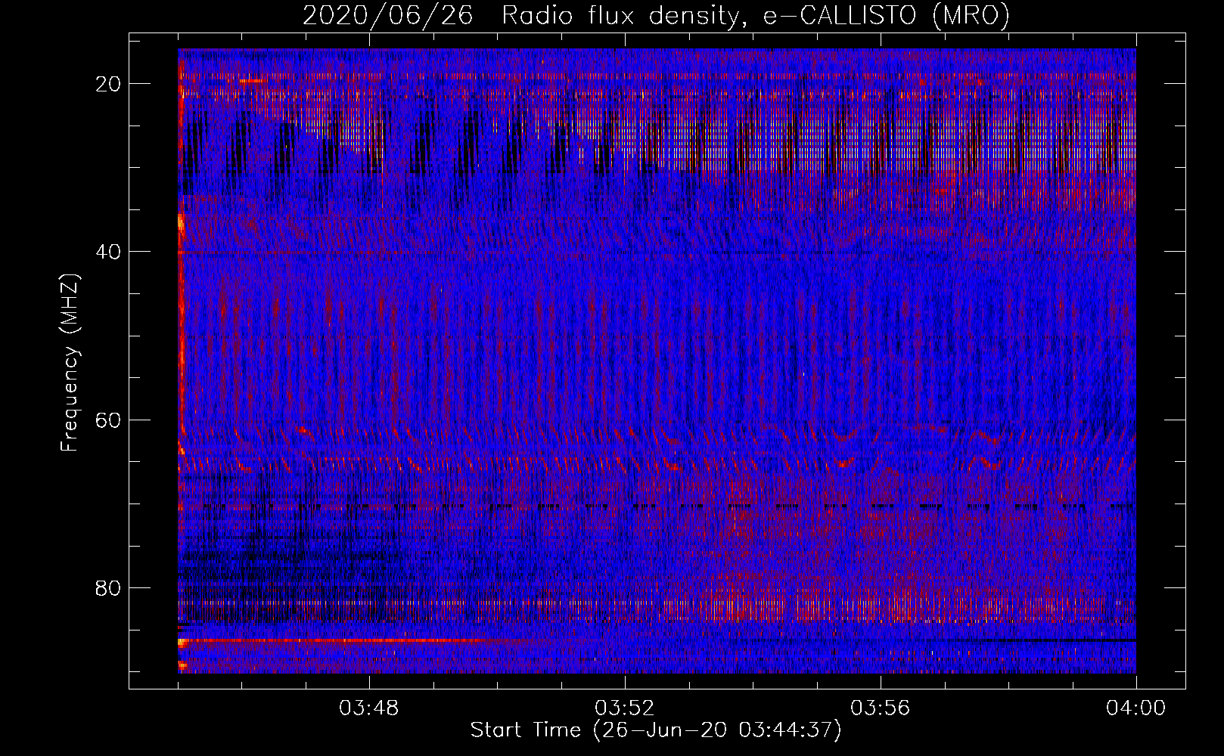1224x756 pixels.
Task: Click the '40' frequency tick label
Action: click(x=109, y=252)
